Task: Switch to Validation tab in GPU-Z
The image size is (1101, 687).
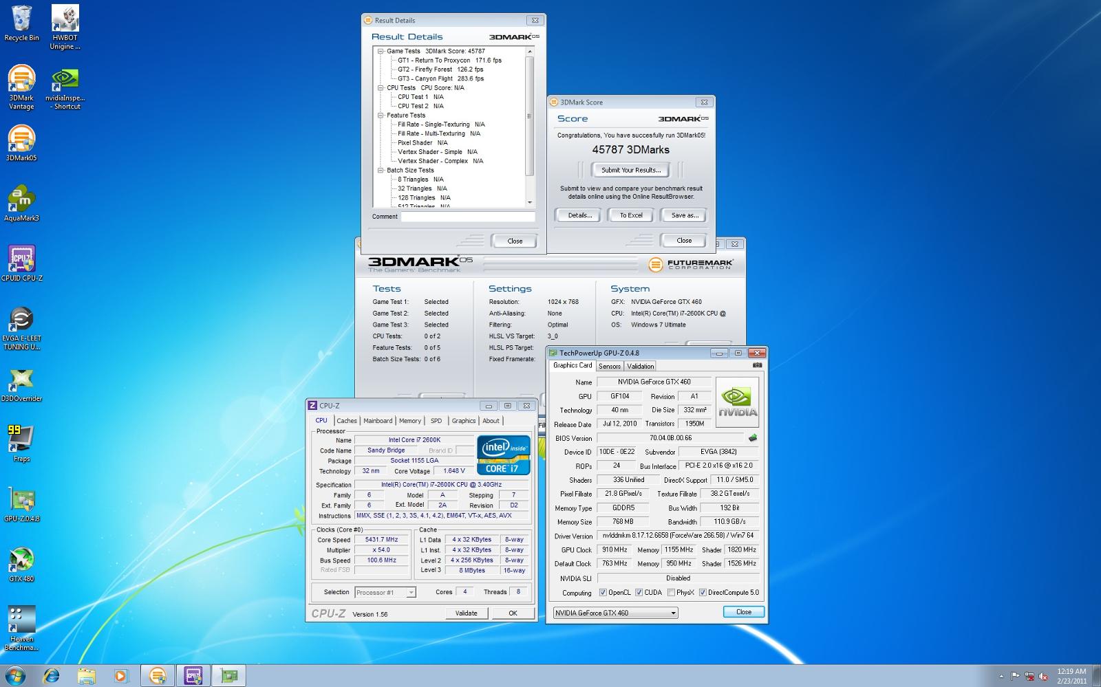Action: click(641, 367)
